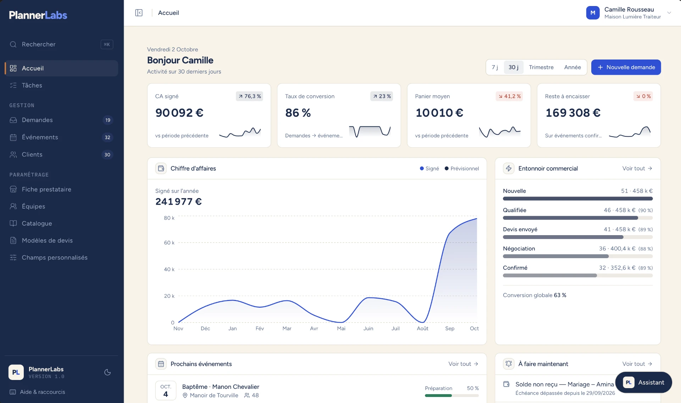Click the wallet icon beside Solde non reçu
The height and width of the screenshot is (403, 681).
point(506,384)
